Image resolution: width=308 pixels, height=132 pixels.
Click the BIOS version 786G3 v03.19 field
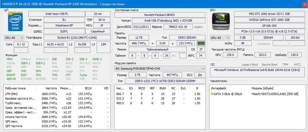point(178,27)
